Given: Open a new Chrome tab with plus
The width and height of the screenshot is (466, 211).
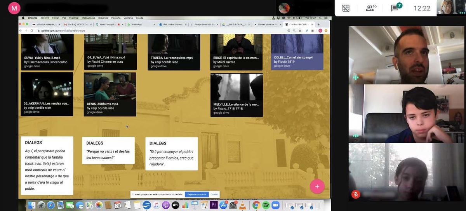Looking at the screenshot, I should [318, 24].
